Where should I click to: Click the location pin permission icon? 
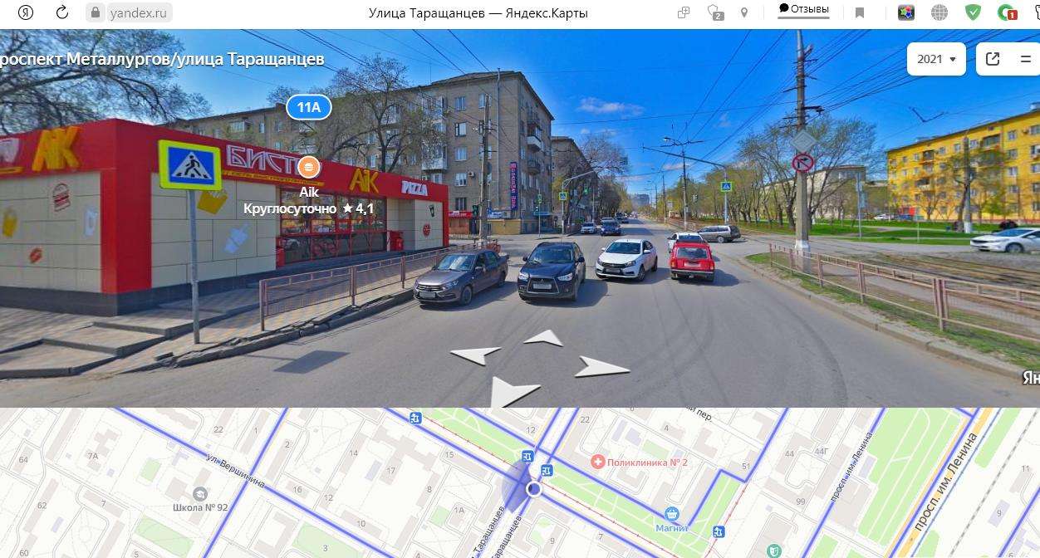(744, 12)
